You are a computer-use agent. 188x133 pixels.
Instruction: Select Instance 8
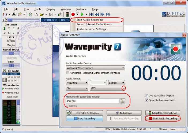point(18,33)
